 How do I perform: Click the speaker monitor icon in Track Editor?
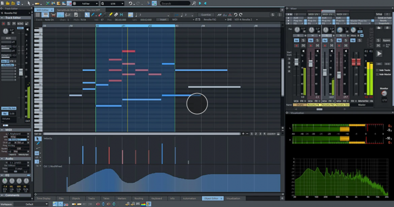point(27,29)
